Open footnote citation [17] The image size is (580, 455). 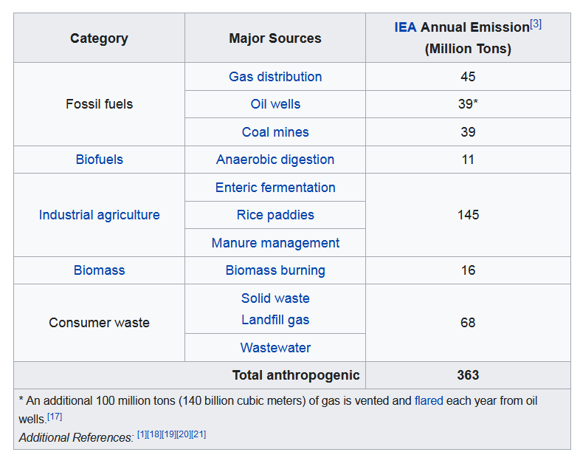pos(55,417)
